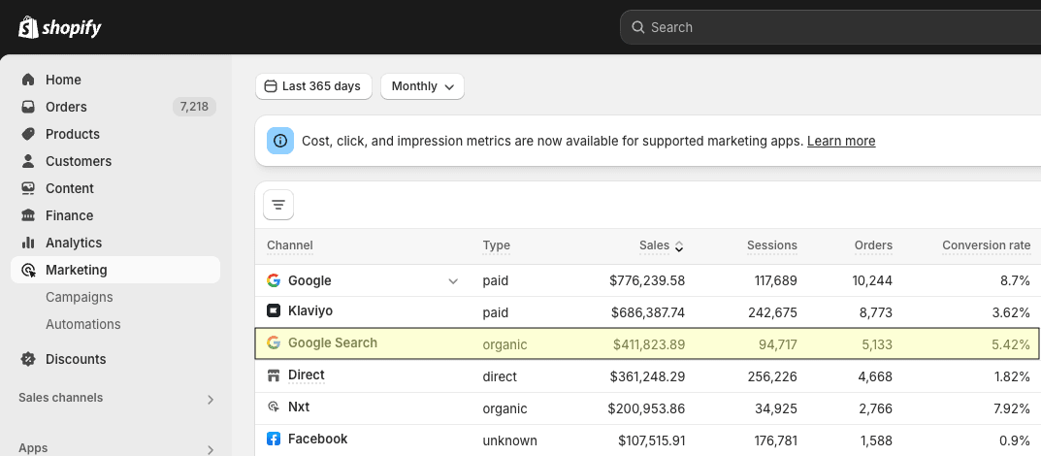This screenshot has width=1041, height=456.
Task: Click the Klaviyo channel icon
Action: (274, 310)
